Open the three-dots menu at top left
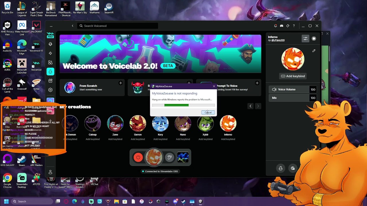The image size is (367, 206). [x=51, y=26]
